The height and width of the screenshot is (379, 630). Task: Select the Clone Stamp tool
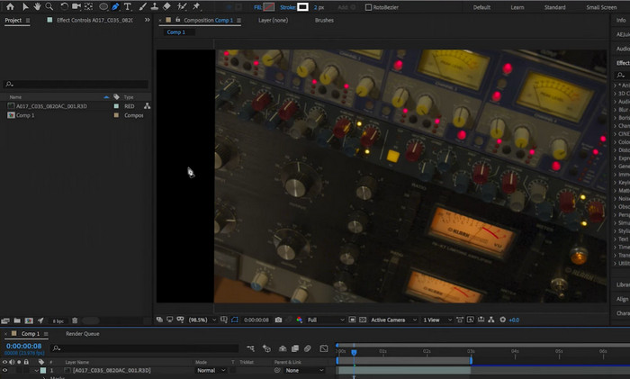click(155, 6)
